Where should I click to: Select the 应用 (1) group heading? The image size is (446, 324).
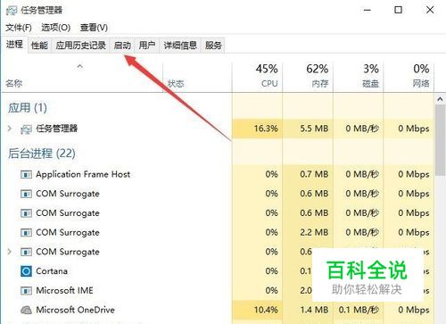[x=28, y=108]
